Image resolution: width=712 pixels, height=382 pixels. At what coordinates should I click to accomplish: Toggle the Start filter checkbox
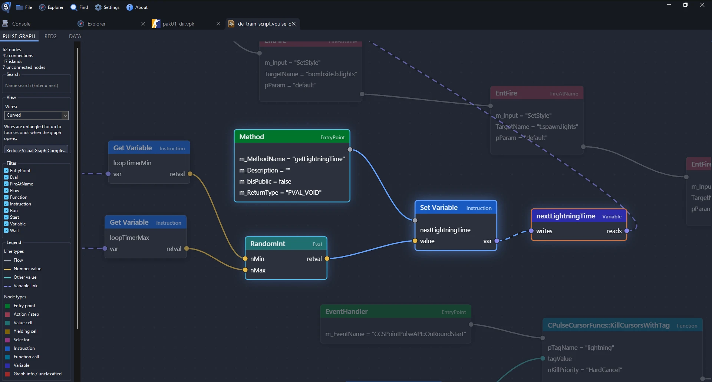click(x=6, y=217)
